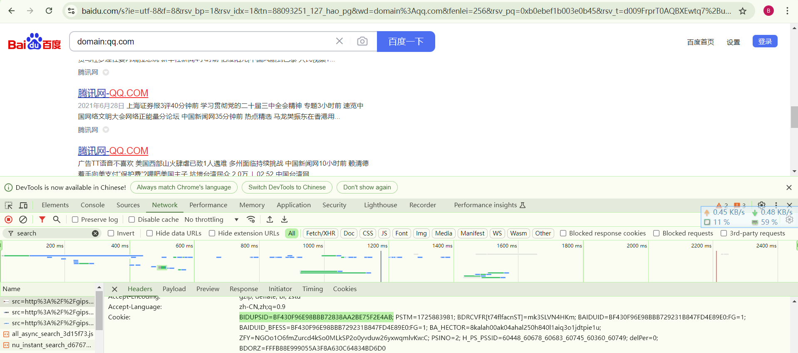Check Hide extension URLs
Viewport: 798px width, 353px height.
[212, 233]
